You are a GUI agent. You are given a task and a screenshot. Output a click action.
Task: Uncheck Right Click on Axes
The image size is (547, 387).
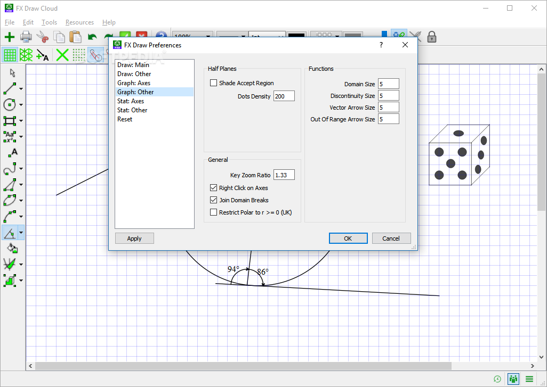tap(213, 188)
